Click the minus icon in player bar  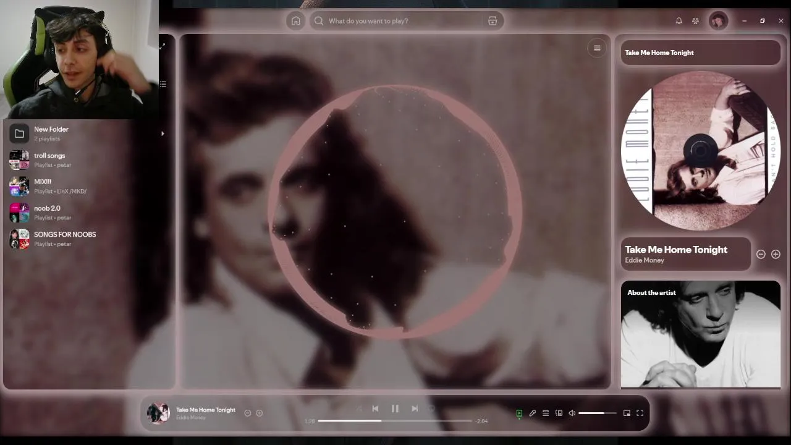click(248, 413)
